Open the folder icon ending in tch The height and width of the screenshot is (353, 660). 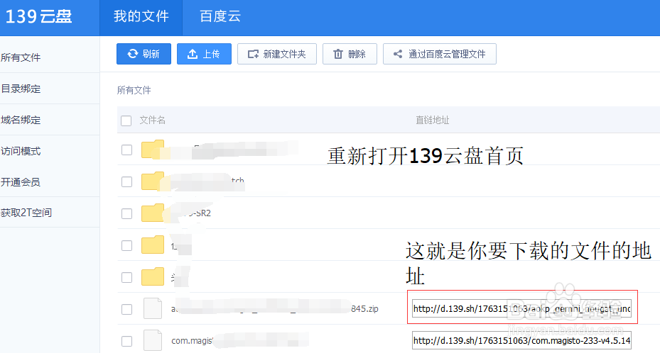point(152,181)
